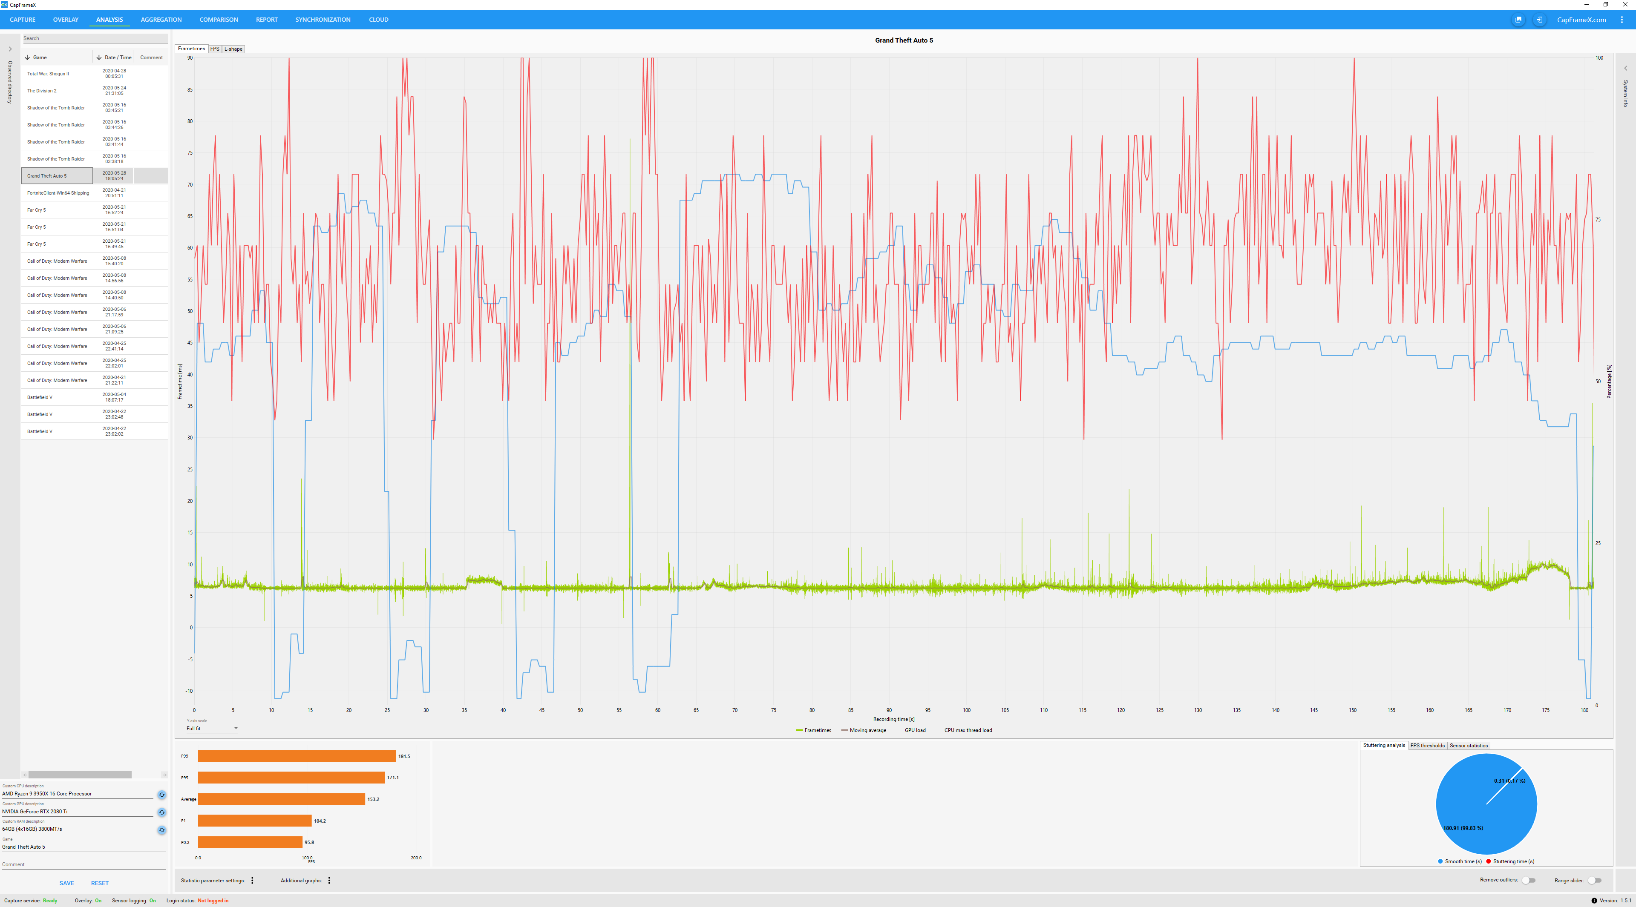This screenshot has width=1636, height=907.
Task: Click the record list horizontal scrollbar
Action: pos(79,774)
